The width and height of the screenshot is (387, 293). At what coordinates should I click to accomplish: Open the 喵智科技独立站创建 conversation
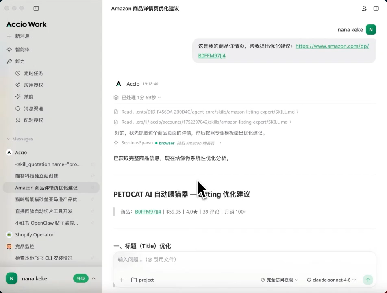(37, 176)
